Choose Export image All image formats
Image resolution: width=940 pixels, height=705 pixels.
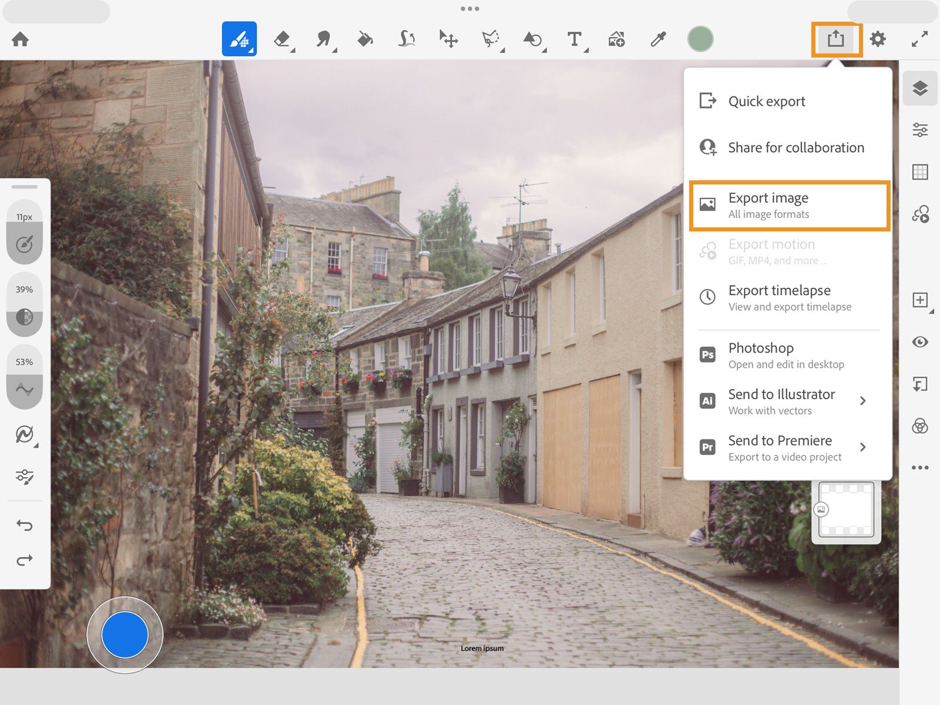[790, 206]
